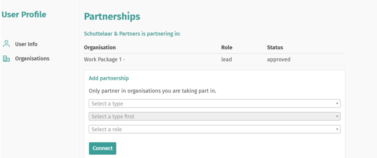Click the 'approved' status cell
Screen dimensions: 377x158
[x=279, y=59]
